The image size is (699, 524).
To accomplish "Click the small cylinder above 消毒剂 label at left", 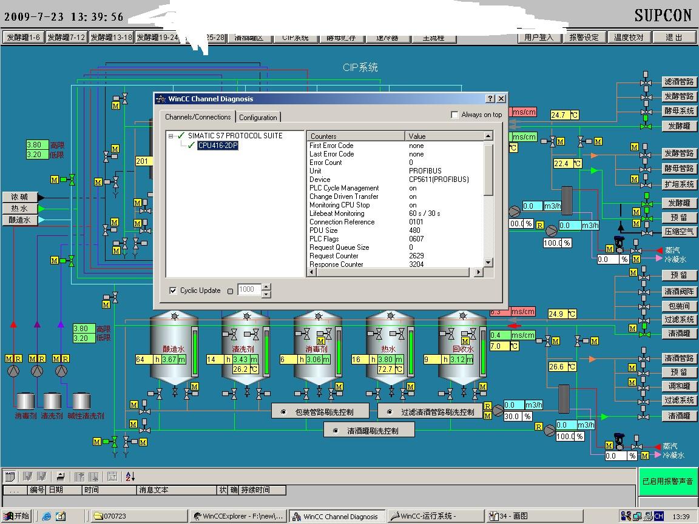I will click(x=25, y=401).
